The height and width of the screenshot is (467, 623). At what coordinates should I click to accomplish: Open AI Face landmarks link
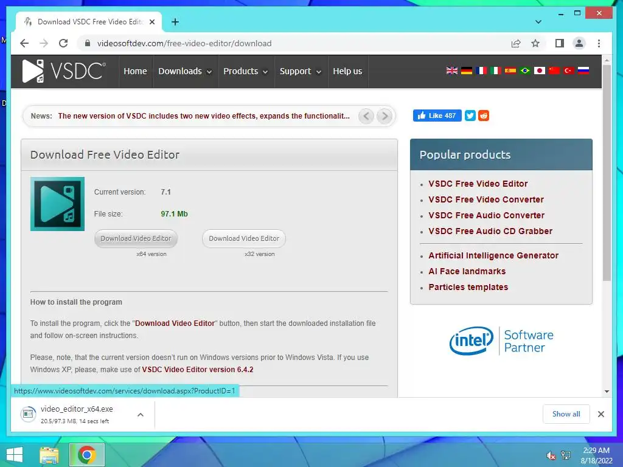click(x=467, y=271)
